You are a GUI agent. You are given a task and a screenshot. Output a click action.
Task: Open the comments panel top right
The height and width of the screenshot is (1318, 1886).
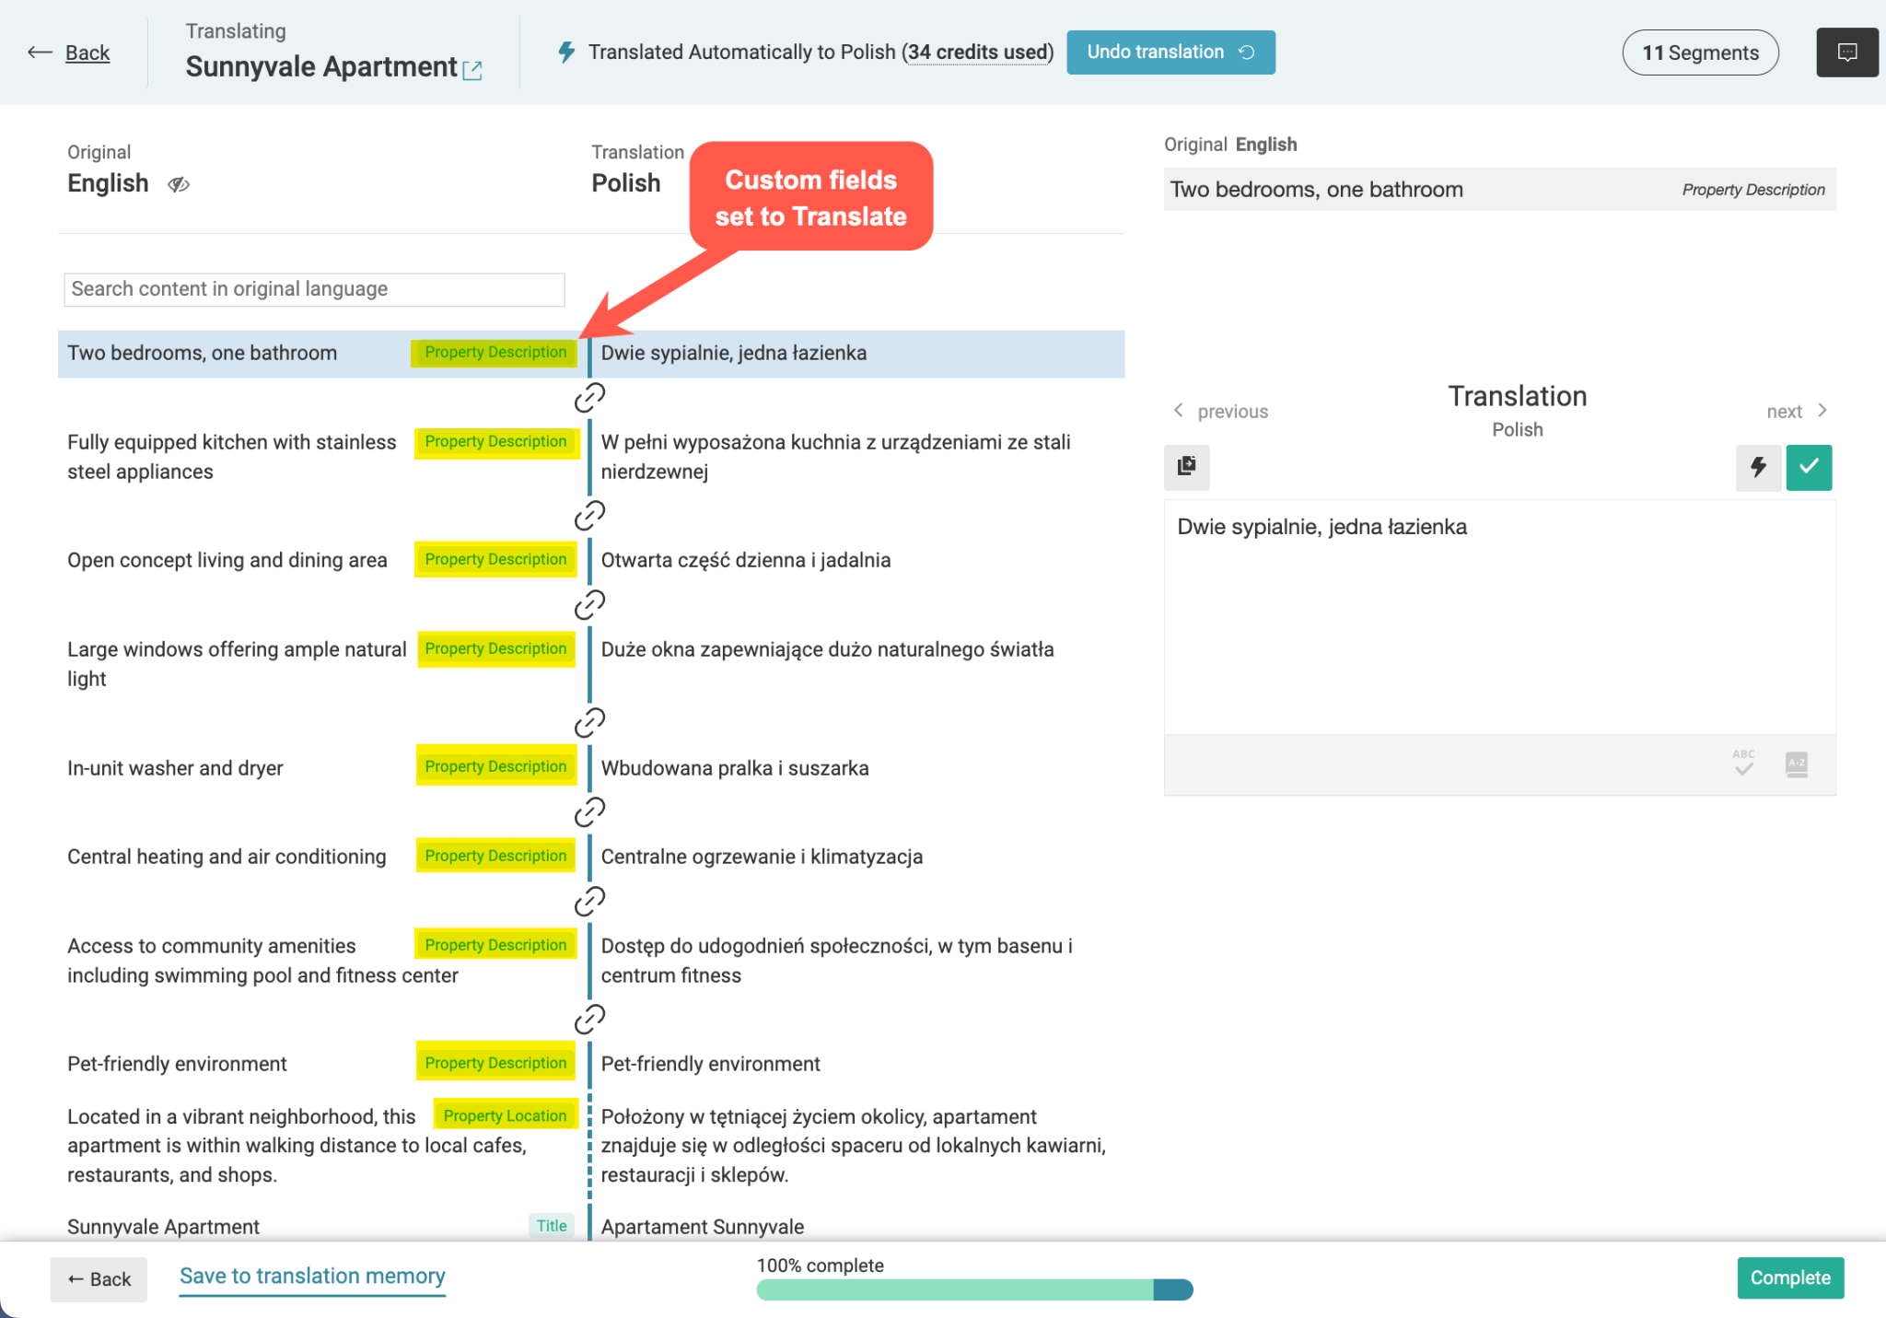(1846, 52)
